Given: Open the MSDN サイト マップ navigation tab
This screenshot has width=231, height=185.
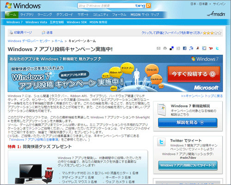Looking at the screenshot, I should [x=145, y=15].
